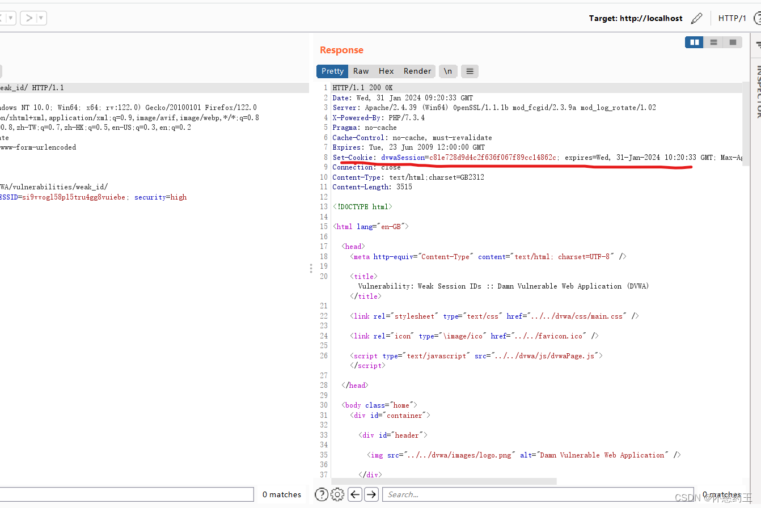761x508 pixels.
Task: Click the Content-Type: text/html;charset=GB2312 line
Action: pos(408,177)
